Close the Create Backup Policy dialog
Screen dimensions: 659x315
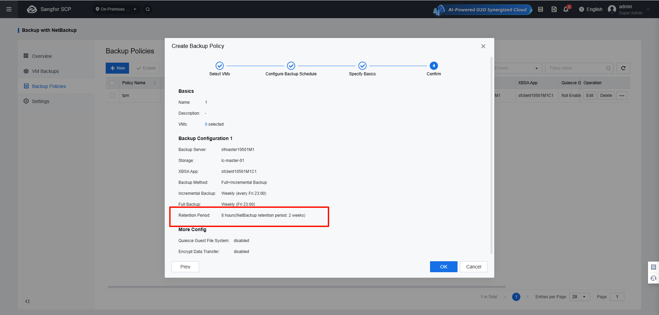[483, 46]
